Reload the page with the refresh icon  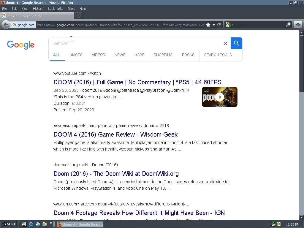pyautogui.click(x=219, y=25)
